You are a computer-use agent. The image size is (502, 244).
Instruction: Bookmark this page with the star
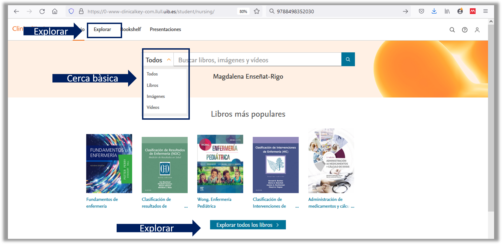tap(256, 11)
